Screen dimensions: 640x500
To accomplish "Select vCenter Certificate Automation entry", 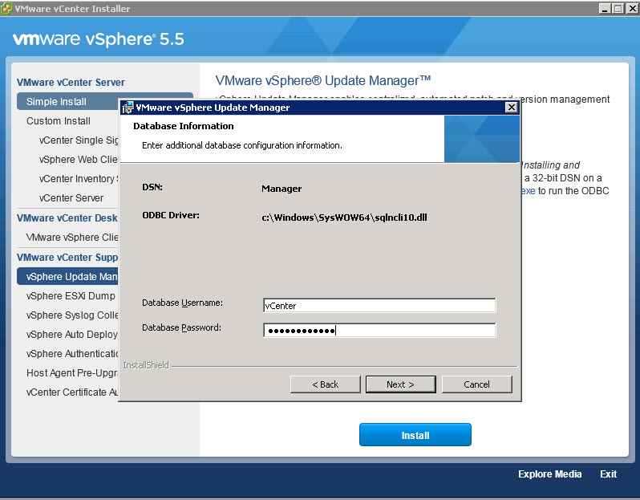I will [72, 392].
